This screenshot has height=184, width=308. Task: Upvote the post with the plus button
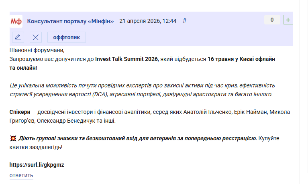(288, 20)
